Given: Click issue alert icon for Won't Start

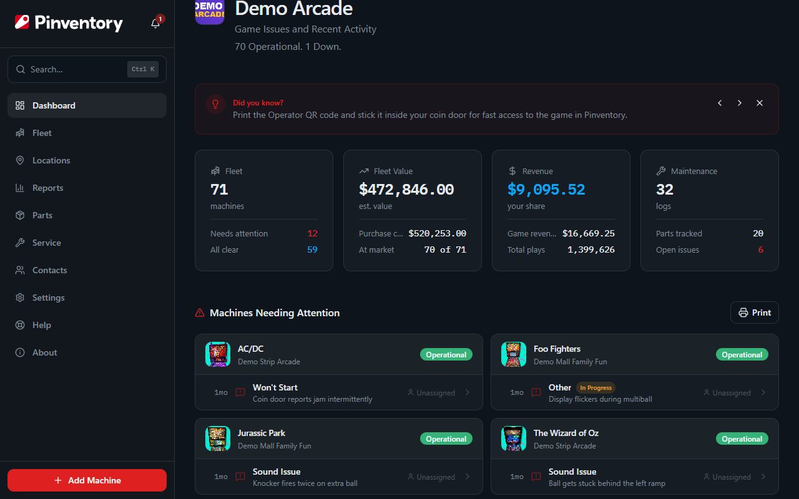Looking at the screenshot, I should click(240, 392).
